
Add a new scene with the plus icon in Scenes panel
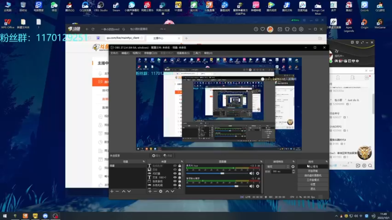coord(112,191)
